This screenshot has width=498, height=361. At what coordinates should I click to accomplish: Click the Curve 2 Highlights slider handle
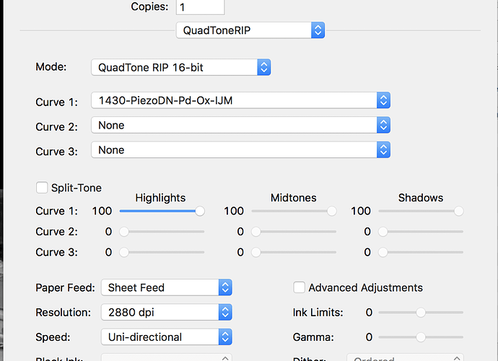coord(124,232)
